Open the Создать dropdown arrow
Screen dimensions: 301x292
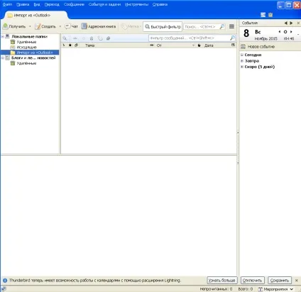pos(60,26)
